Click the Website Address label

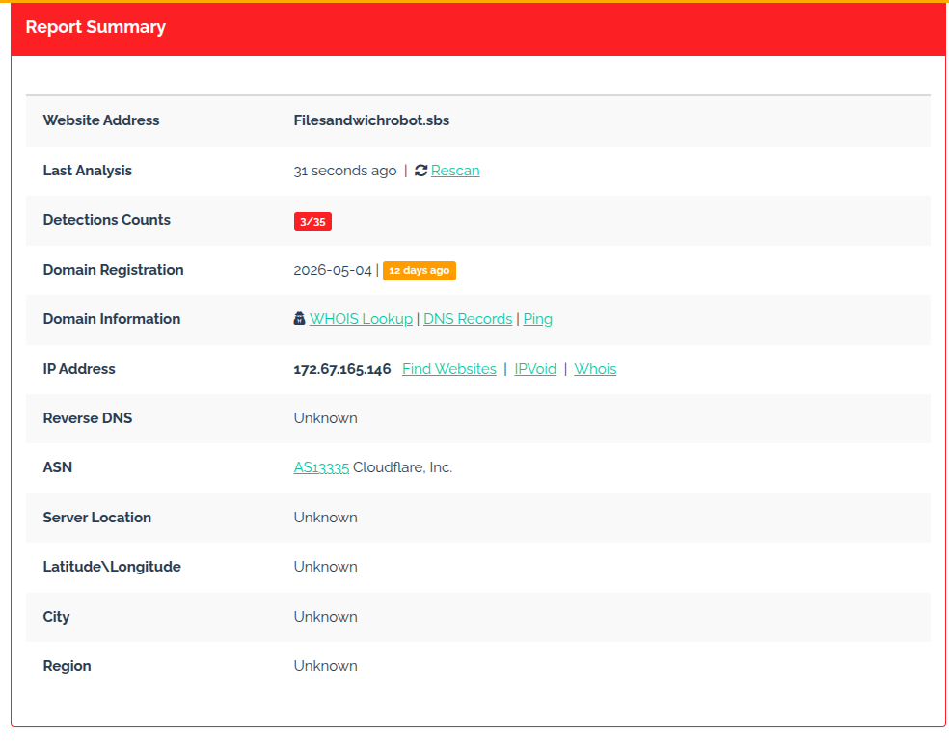(x=101, y=120)
